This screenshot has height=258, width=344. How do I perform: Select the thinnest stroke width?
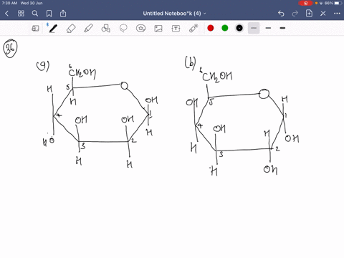click(254, 28)
